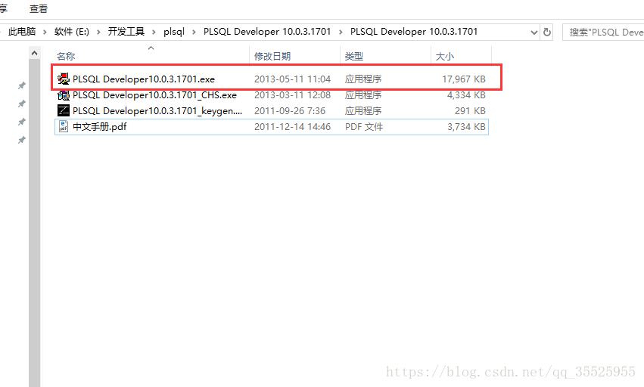The image size is (644, 387).
Task: Open the address bar history dropdown
Action: click(534, 32)
